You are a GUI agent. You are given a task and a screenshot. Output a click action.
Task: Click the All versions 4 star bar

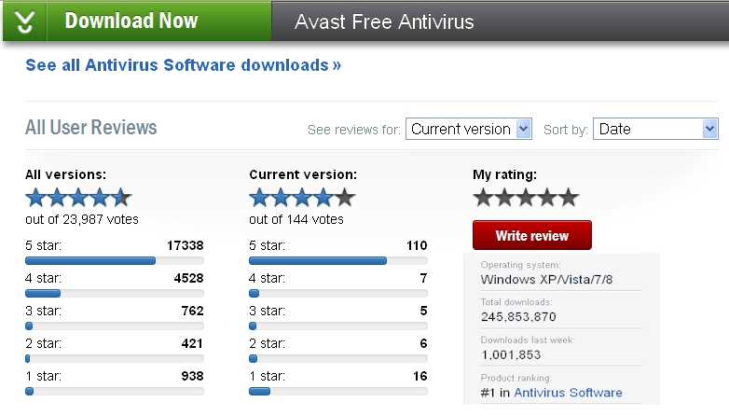114,294
